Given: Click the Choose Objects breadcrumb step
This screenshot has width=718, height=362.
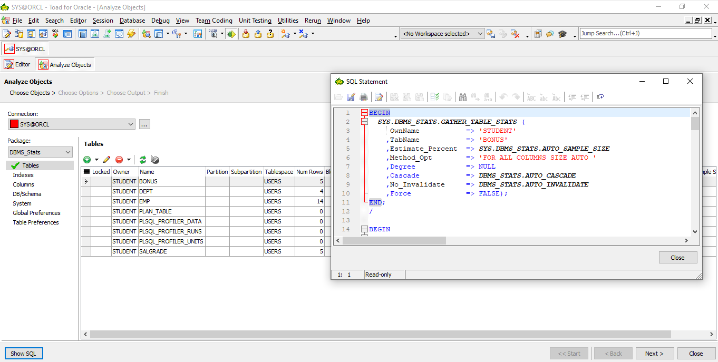Looking at the screenshot, I should [30, 93].
